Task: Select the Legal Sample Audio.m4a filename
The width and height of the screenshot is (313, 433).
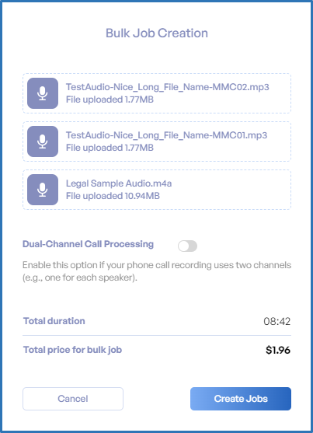Action: pyautogui.click(x=119, y=183)
